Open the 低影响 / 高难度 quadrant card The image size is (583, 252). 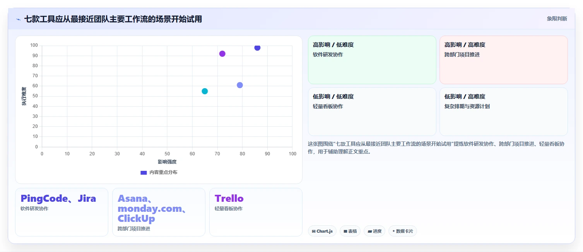[504, 112]
